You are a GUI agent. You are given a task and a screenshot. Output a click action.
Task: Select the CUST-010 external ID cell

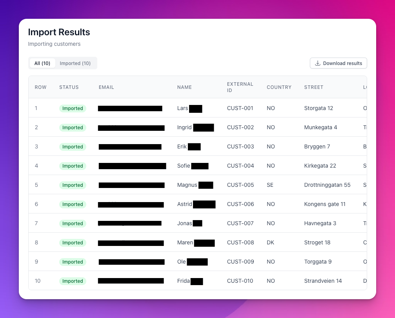pos(240,281)
